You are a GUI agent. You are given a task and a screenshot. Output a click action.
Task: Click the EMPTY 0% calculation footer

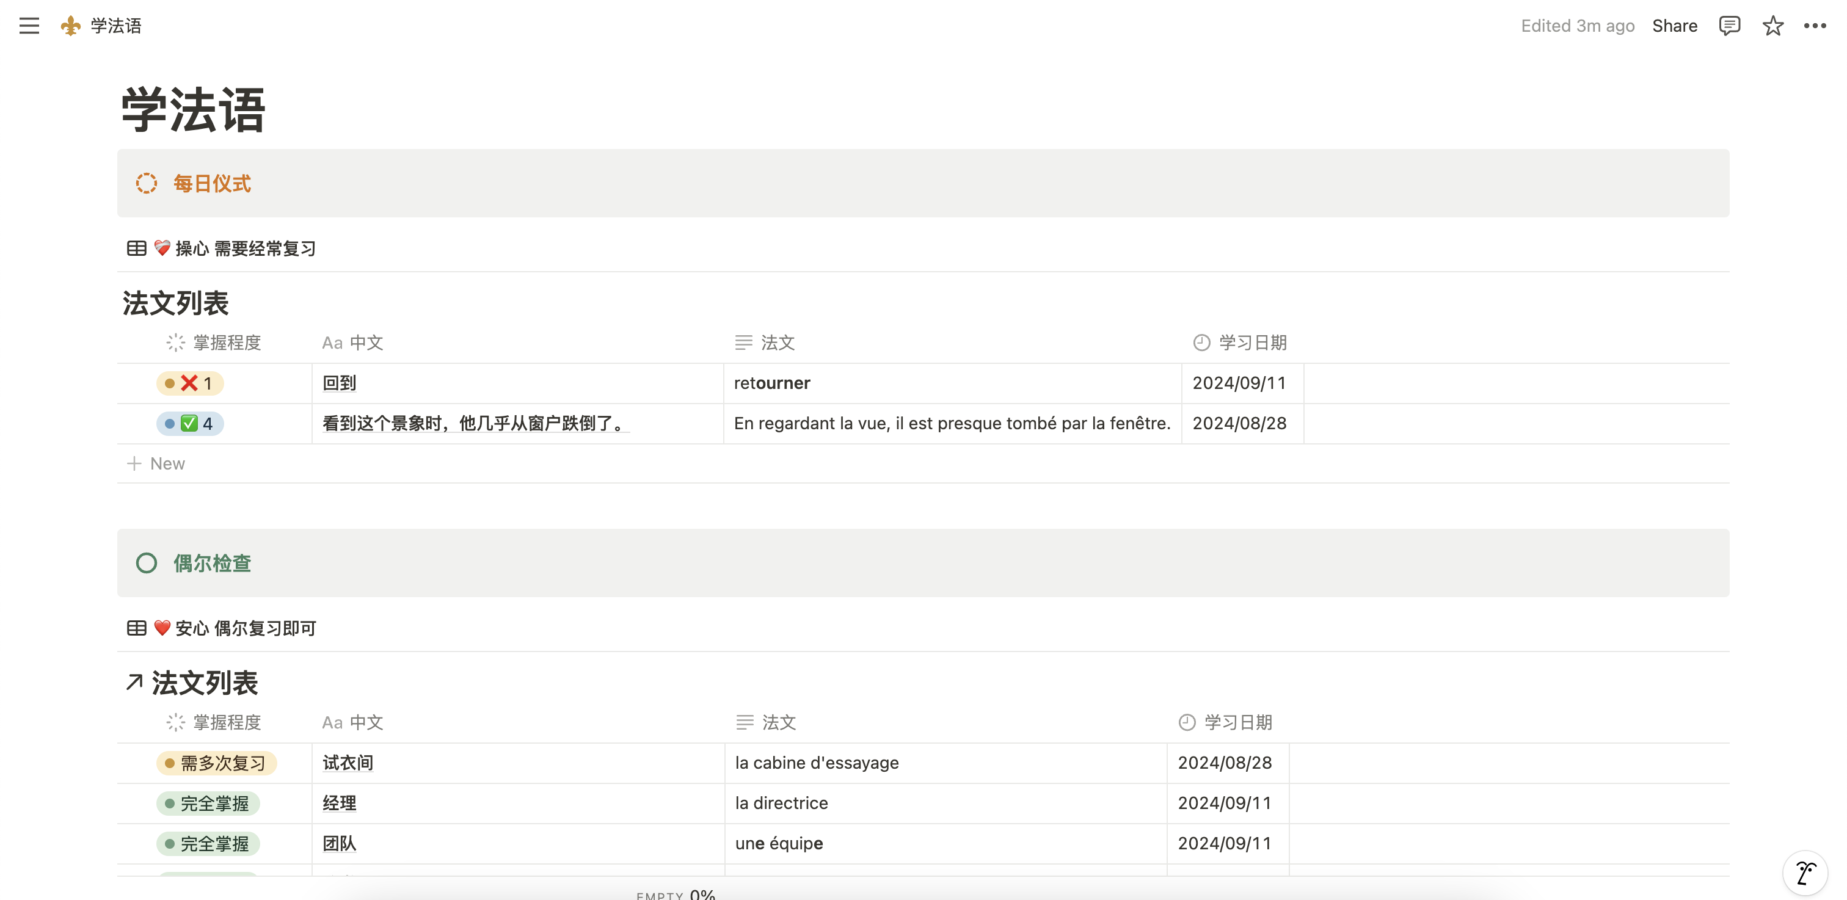pos(676,895)
